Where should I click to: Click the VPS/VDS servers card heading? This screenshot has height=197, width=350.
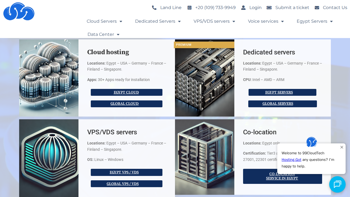112,132
